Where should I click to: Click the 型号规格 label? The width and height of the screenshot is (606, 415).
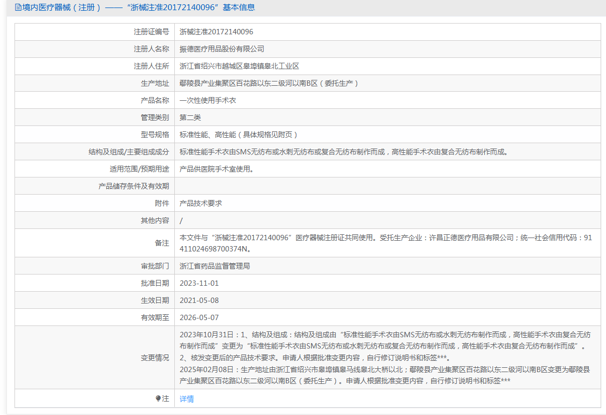[155, 135]
